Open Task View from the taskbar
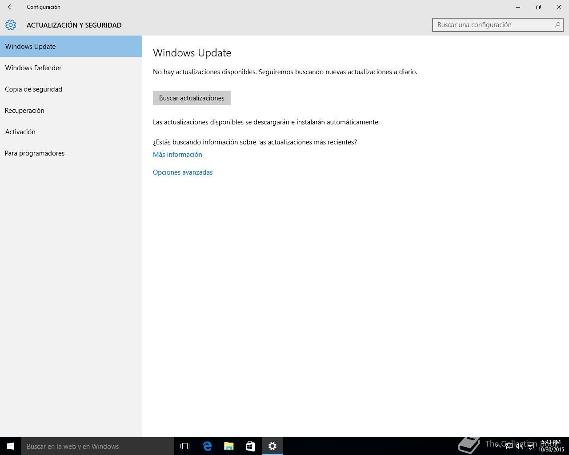 185,446
